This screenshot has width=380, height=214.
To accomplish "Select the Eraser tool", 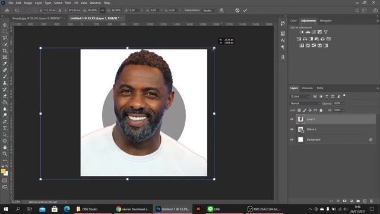I will point(5,96).
